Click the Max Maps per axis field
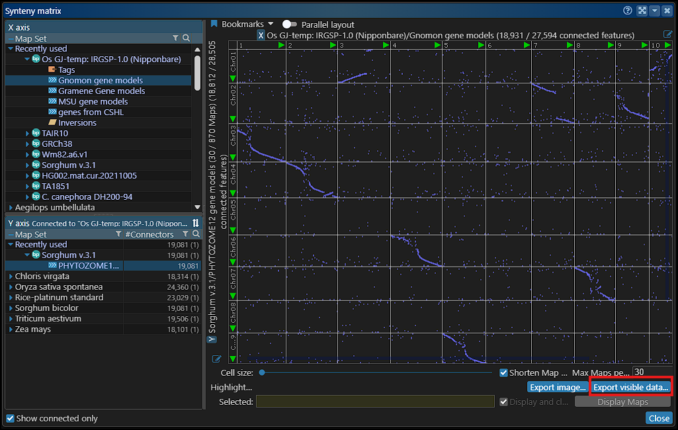The width and height of the screenshot is (678, 430). (x=652, y=372)
